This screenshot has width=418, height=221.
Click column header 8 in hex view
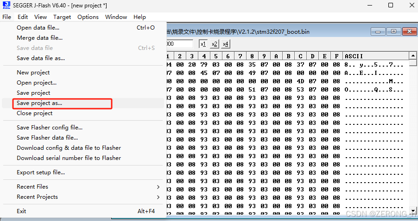point(252,56)
